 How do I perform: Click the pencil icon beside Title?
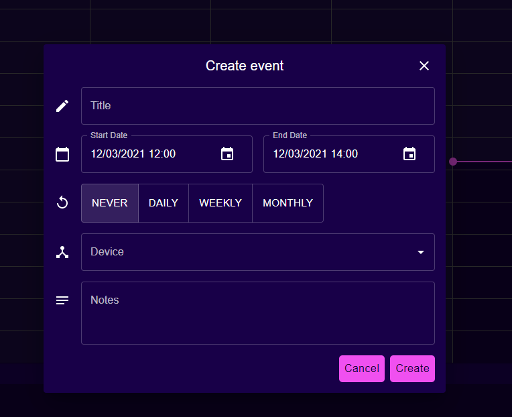[x=62, y=106]
